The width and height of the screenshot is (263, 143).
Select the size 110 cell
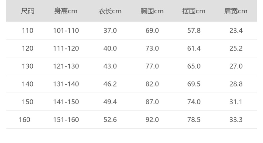coord(28,31)
